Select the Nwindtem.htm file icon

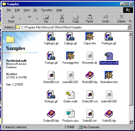(109, 75)
